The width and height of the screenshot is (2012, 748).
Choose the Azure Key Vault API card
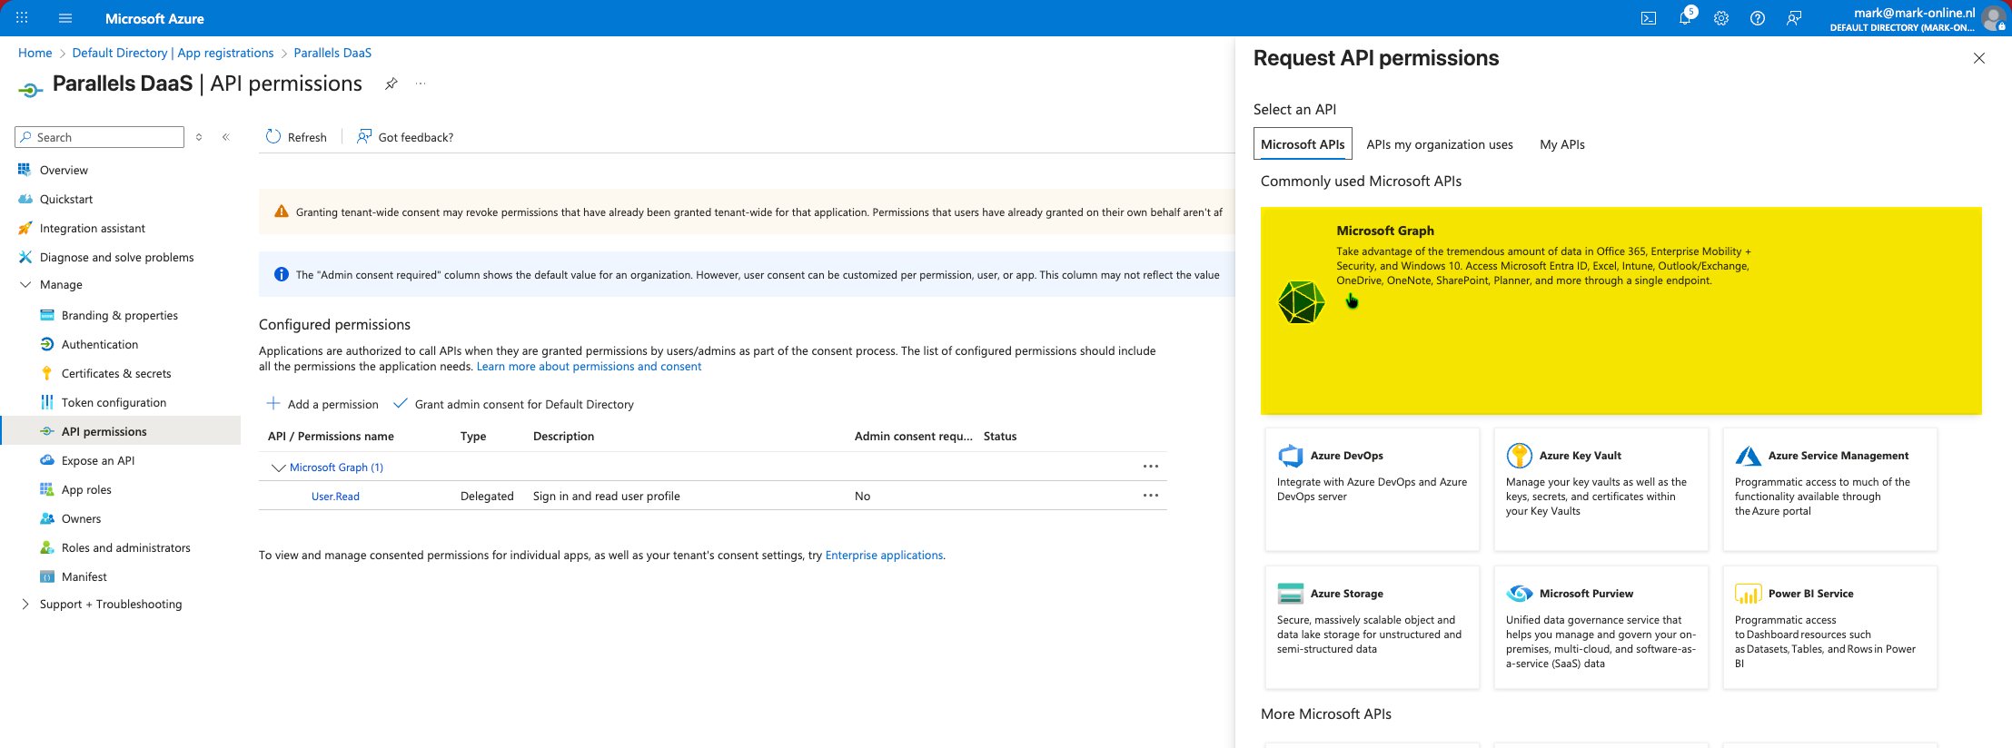click(x=1601, y=489)
